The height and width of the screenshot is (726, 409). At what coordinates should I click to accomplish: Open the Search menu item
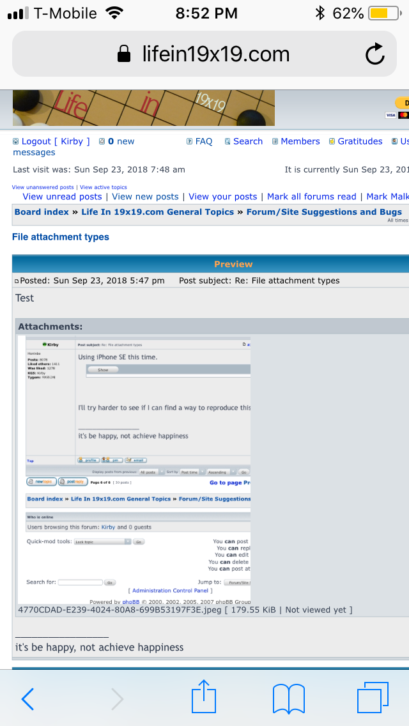point(247,141)
